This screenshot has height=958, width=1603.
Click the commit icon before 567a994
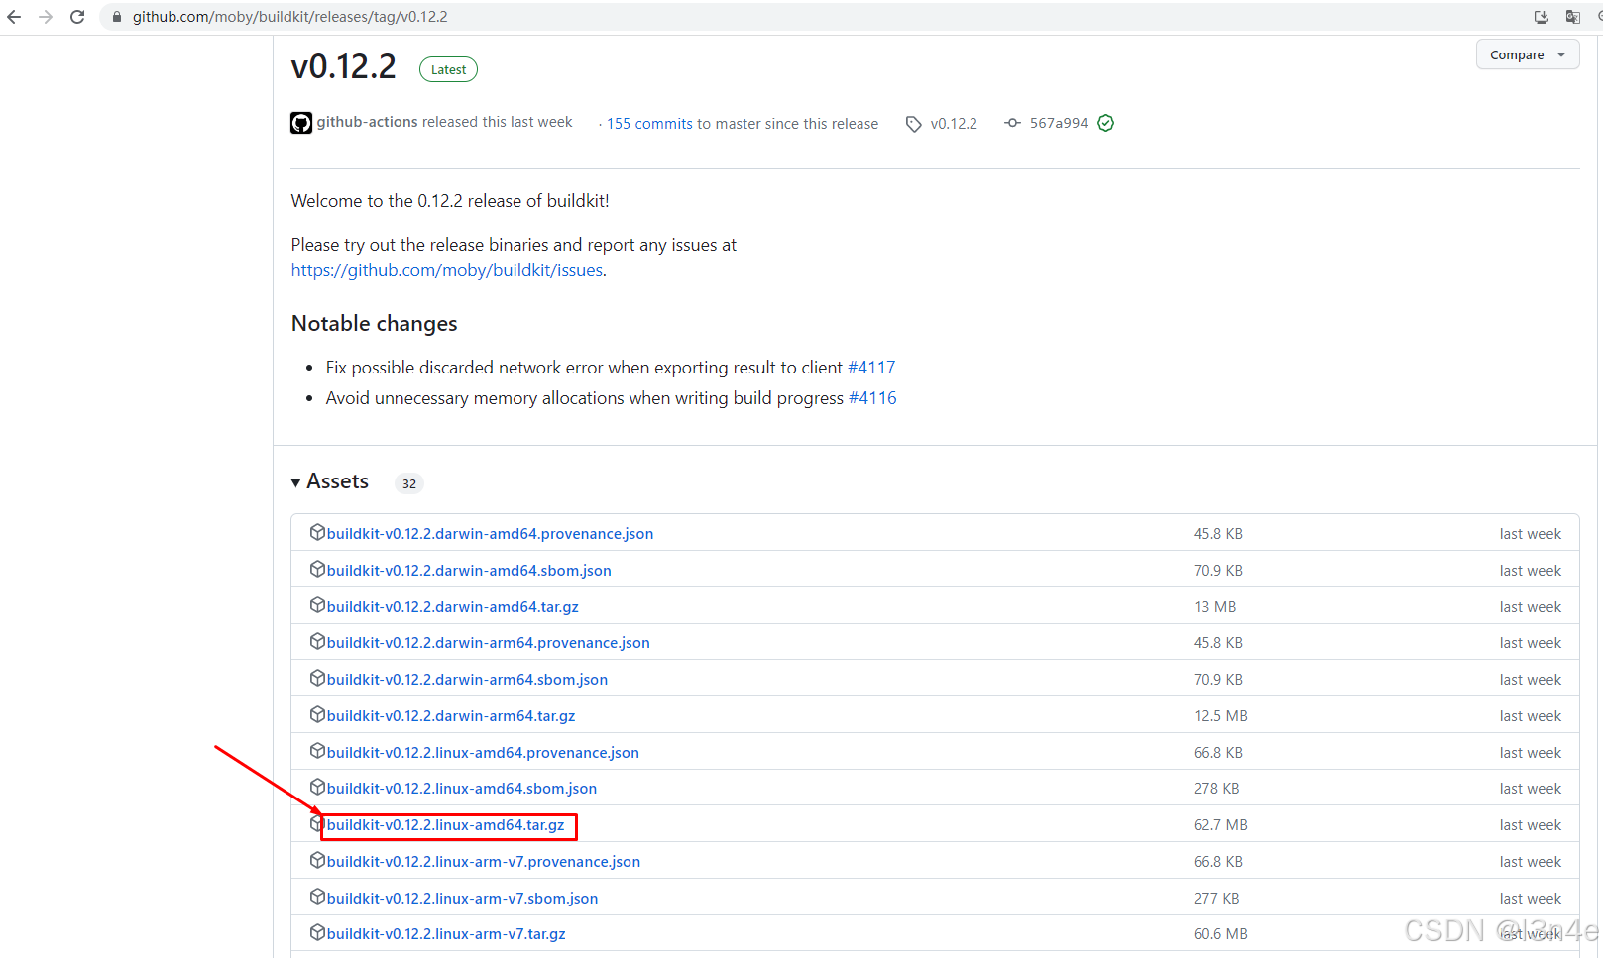coord(1012,122)
